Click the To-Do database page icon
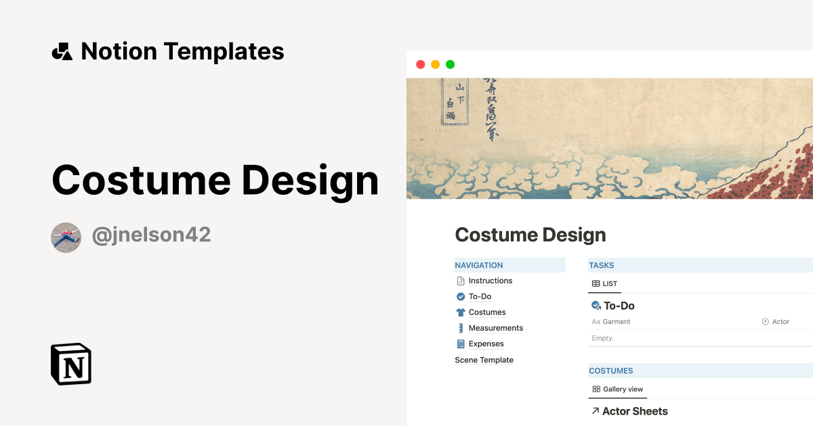 (596, 305)
